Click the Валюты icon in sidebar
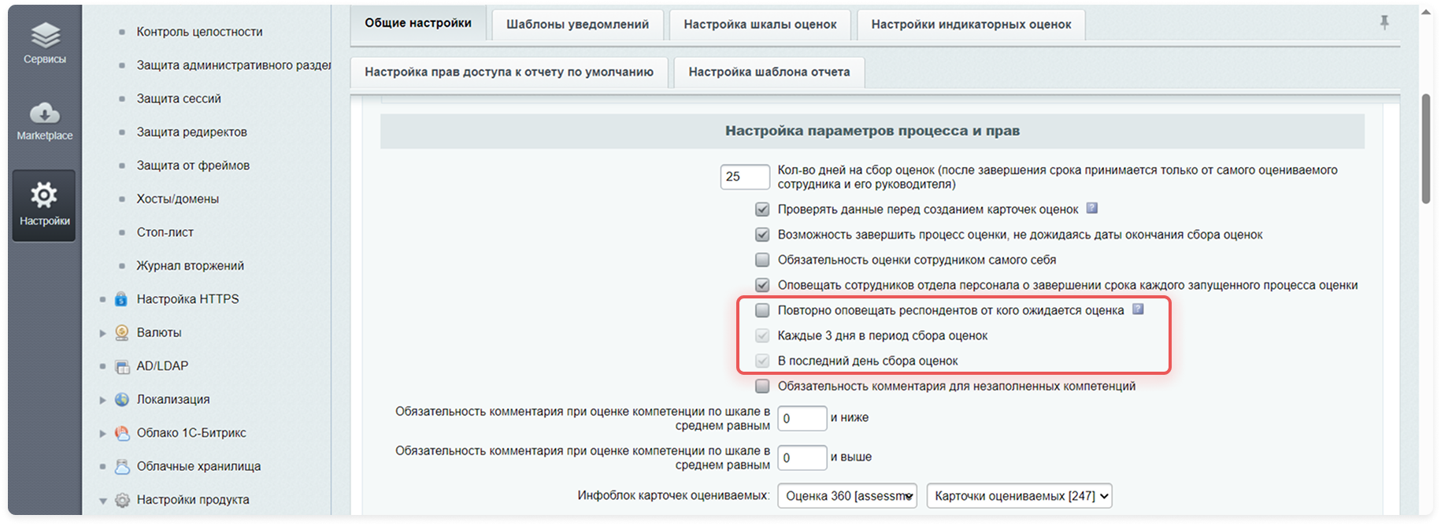Viewport: 1441px width, 526px height. [121, 332]
